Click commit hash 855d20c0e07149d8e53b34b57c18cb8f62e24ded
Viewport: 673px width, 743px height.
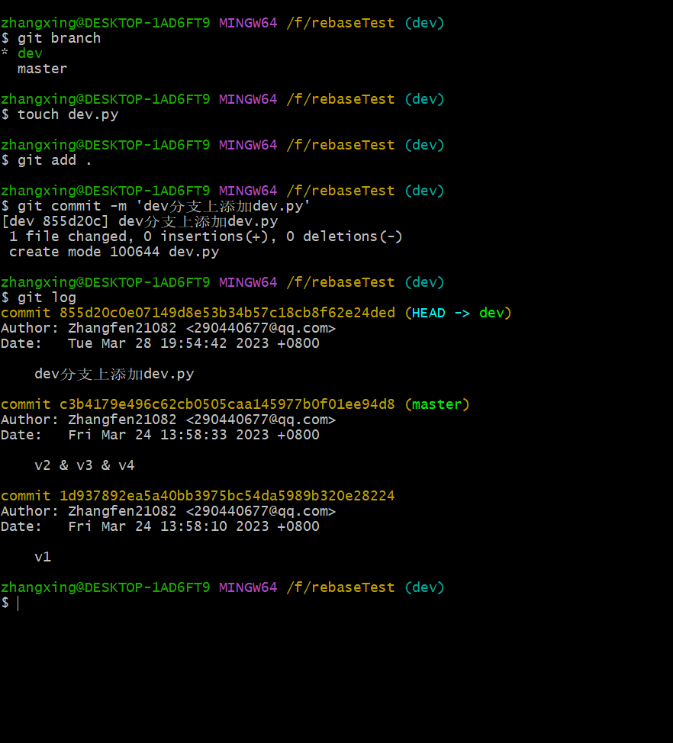pos(227,313)
